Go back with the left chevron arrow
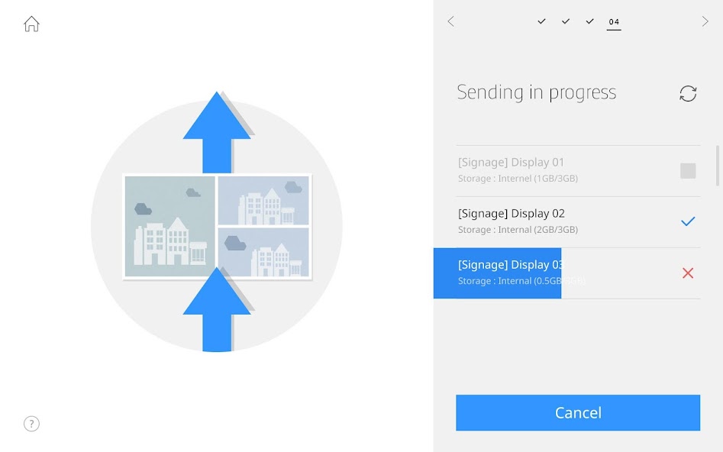 450,21
